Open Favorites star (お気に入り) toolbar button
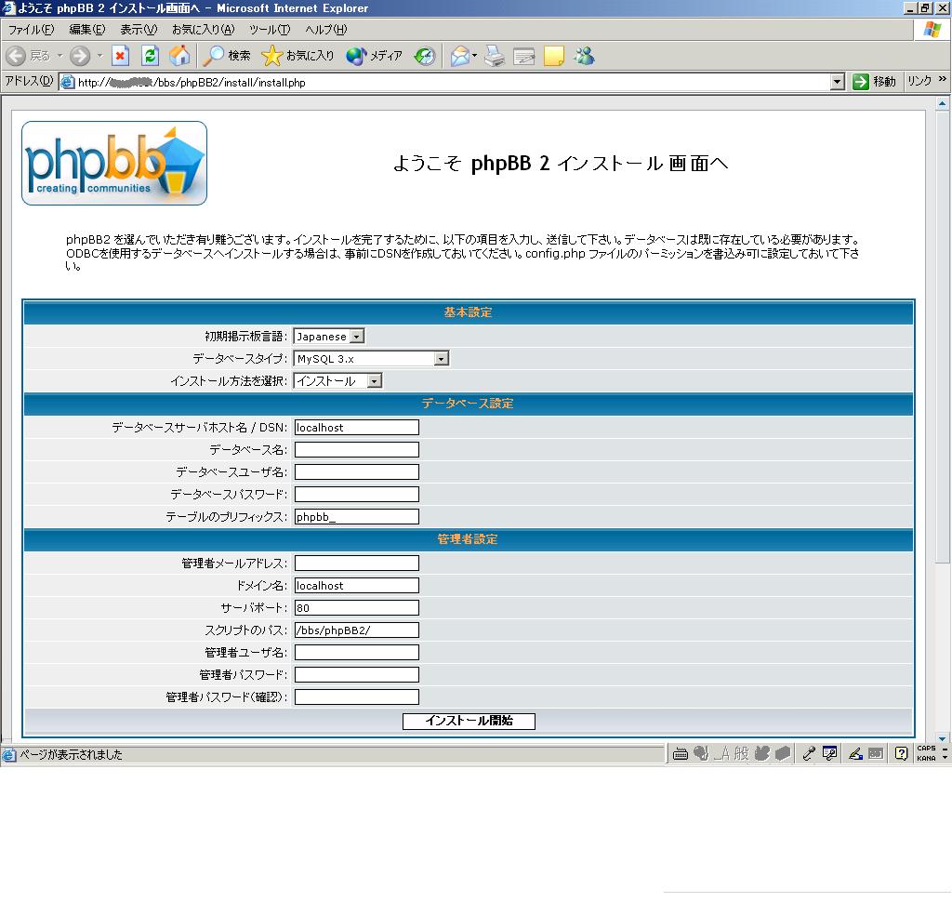The width and height of the screenshot is (952, 902). click(297, 56)
